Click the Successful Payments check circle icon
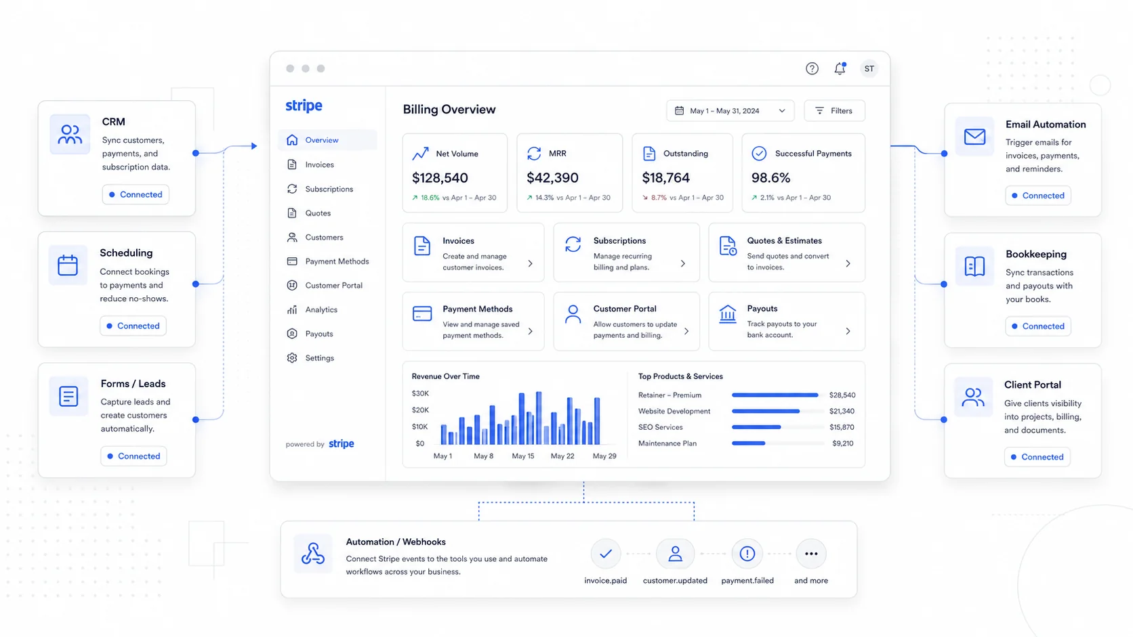Image resolution: width=1133 pixels, height=637 pixels. [x=759, y=154]
